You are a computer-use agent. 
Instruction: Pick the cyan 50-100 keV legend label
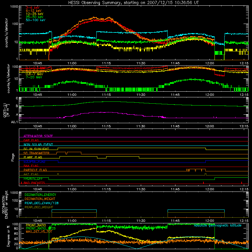coord(36,20)
